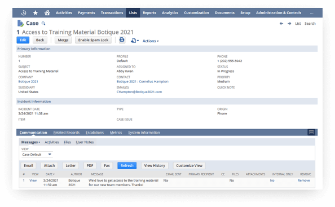Click the status value In Progress
Viewport: 335px width, 207px height.
point(226,71)
